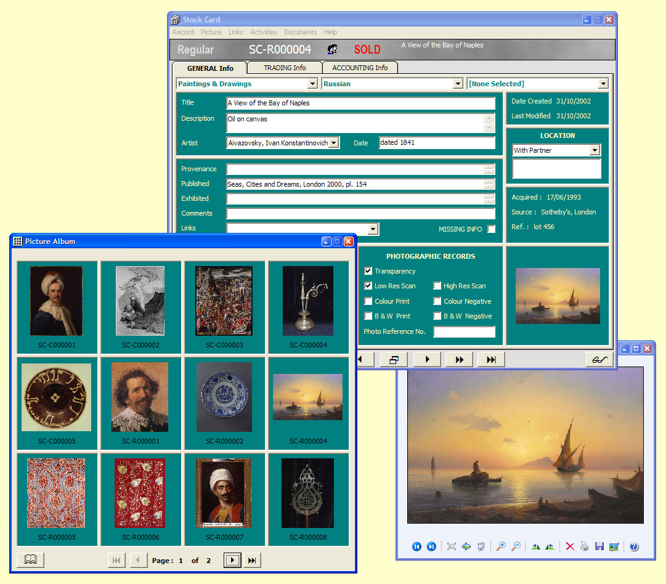The height and width of the screenshot is (584, 666).
Task: Open the Paintings & Drawings category dropdown
Action: pyautogui.click(x=312, y=84)
